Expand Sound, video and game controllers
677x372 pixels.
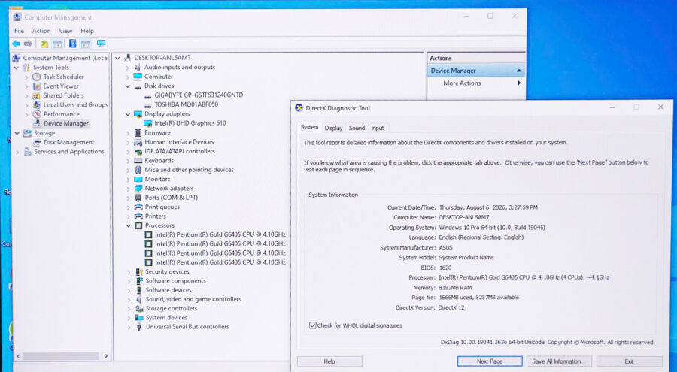(x=129, y=300)
